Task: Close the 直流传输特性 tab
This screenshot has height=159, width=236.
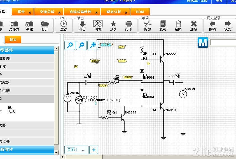Action: (97, 13)
